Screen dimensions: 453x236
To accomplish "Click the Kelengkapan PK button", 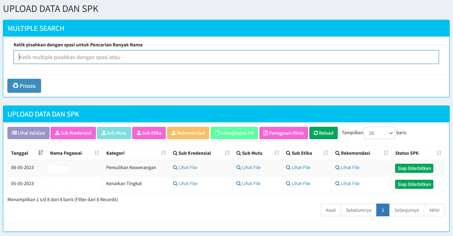I will pos(234,133).
